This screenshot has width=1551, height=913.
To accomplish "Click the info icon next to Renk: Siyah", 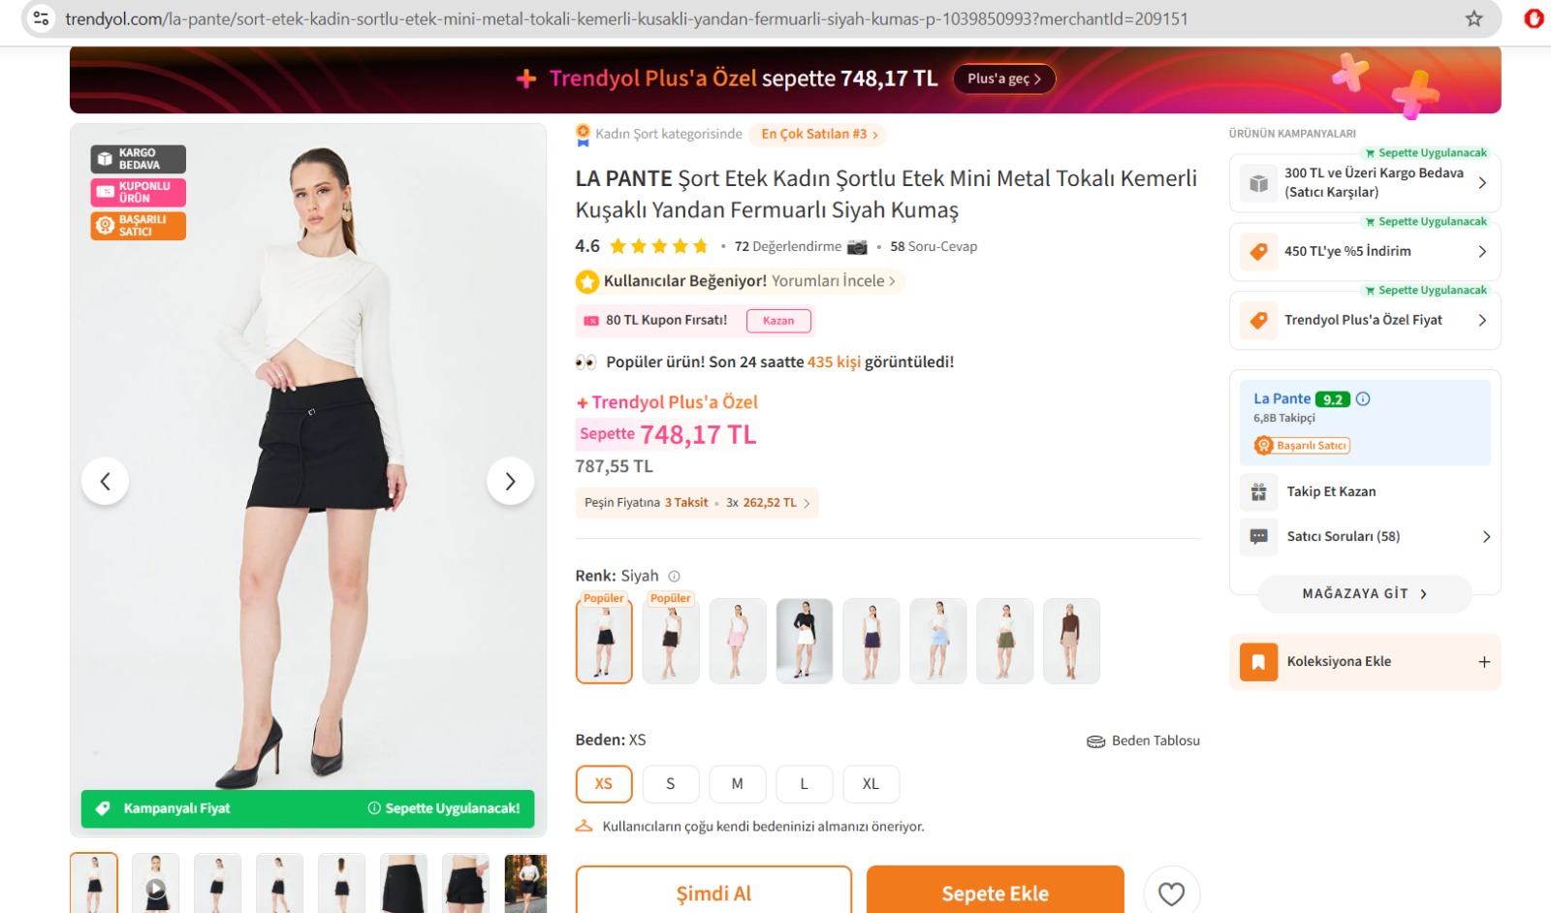I will [x=674, y=576].
